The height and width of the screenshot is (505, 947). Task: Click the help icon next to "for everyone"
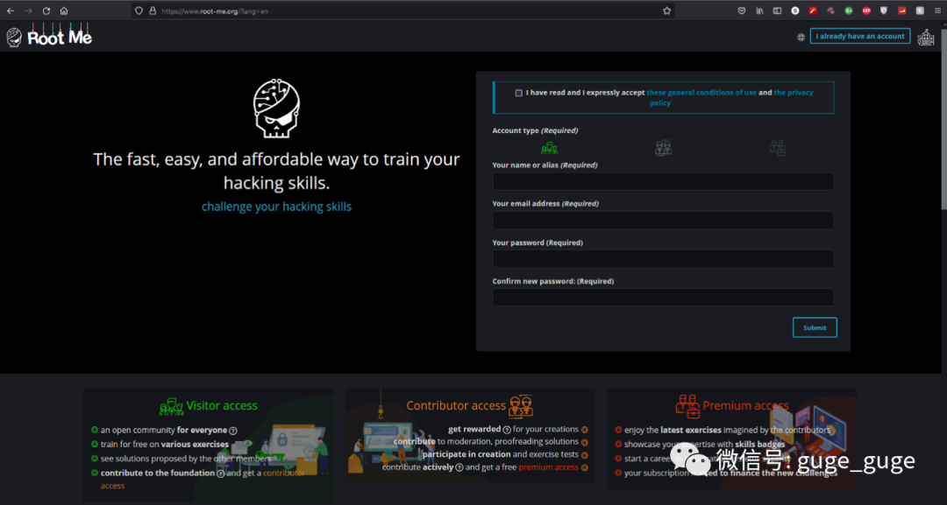pyautogui.click(x=233, y=431)
